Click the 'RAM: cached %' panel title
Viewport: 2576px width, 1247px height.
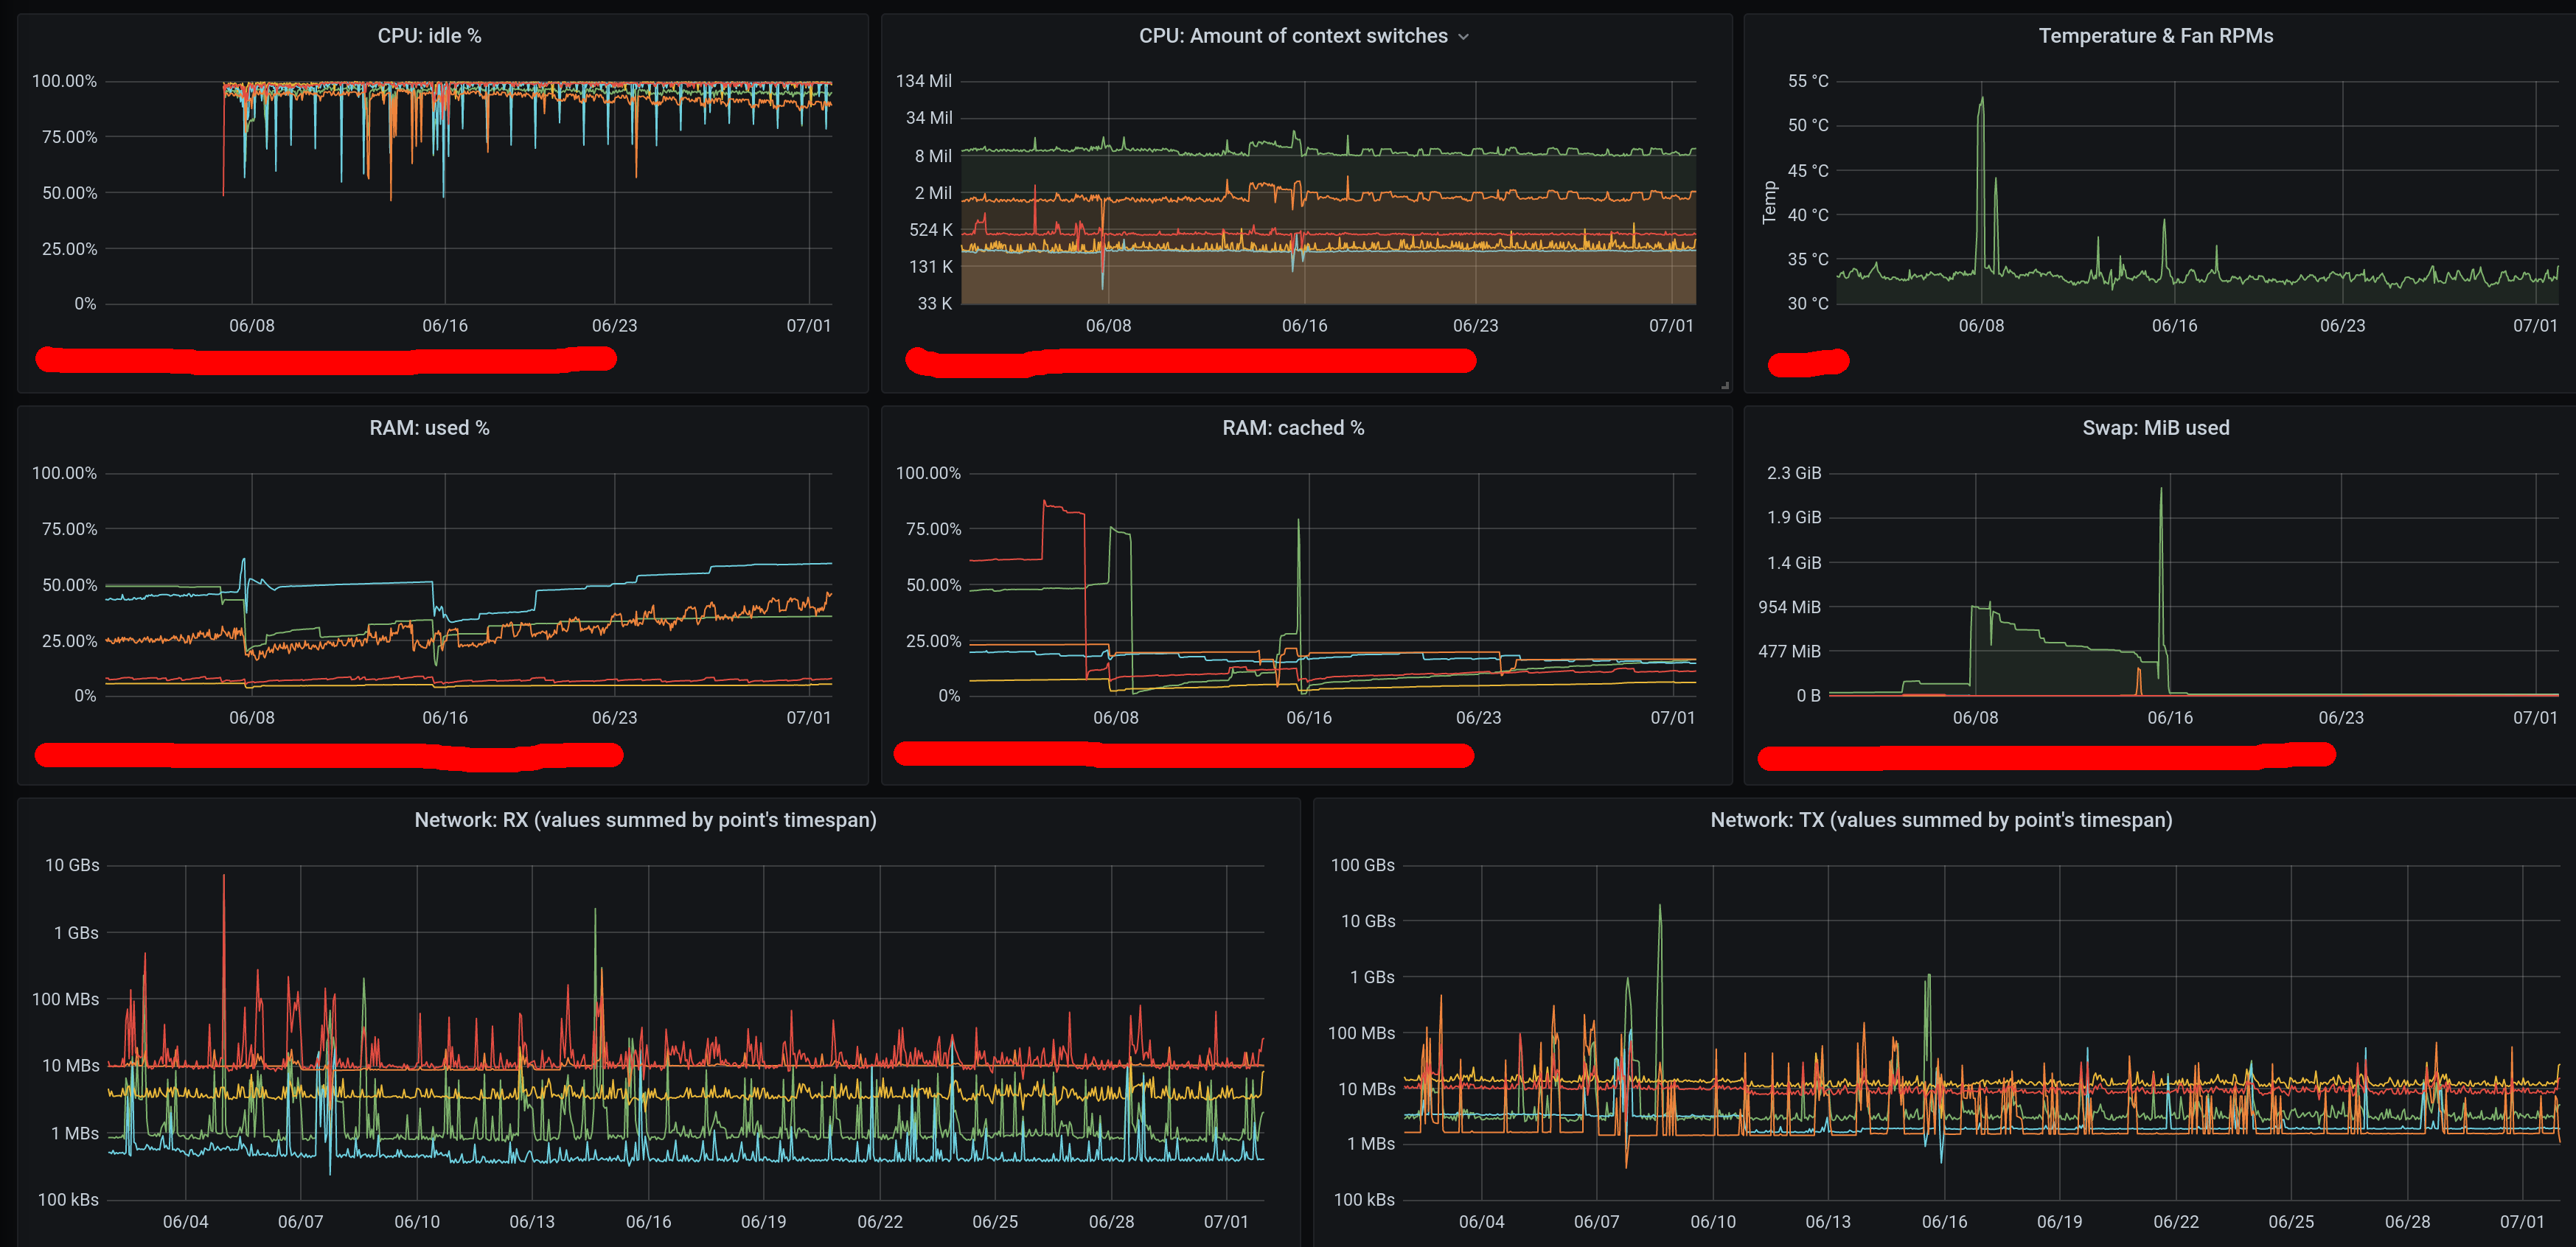[1292, 428]
